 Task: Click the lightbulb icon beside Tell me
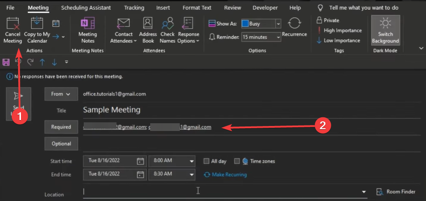point(320,8)
